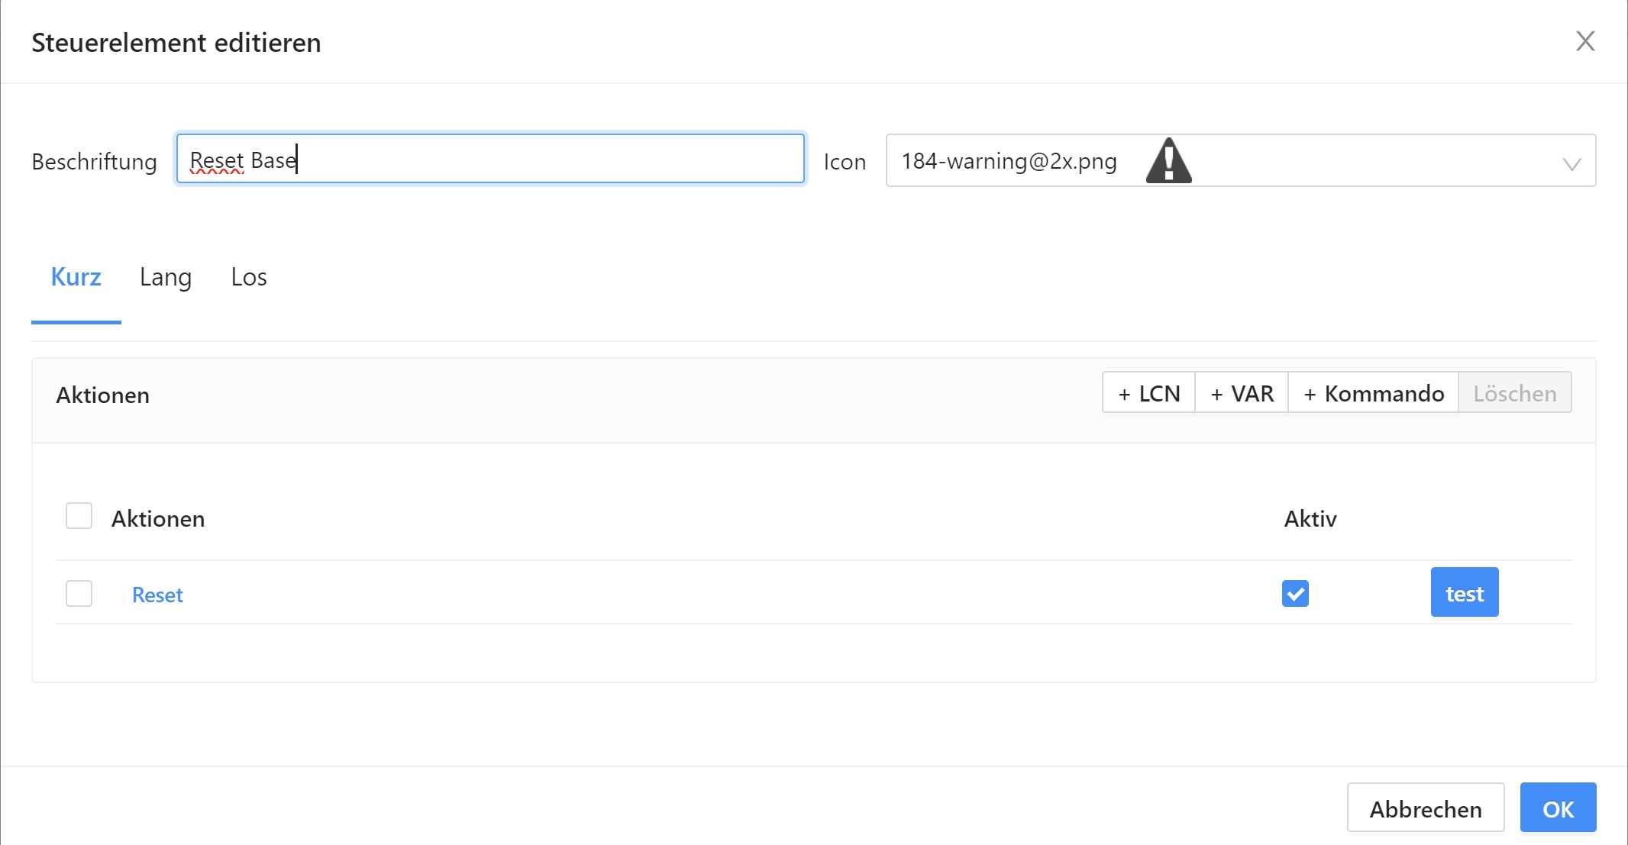Open the 184-warning@2x.png icon selector
Viewport: 1628px width, 845px height.
point(1008,161)
